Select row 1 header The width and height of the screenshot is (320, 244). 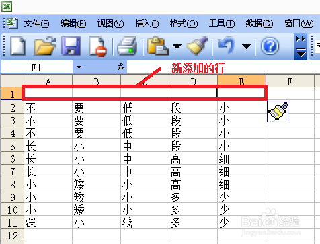pos(12,93)
